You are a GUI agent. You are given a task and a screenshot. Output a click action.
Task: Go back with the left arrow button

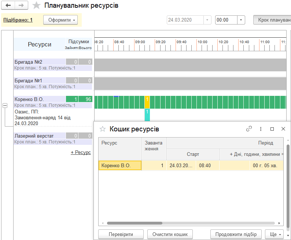tap(8, 5)
